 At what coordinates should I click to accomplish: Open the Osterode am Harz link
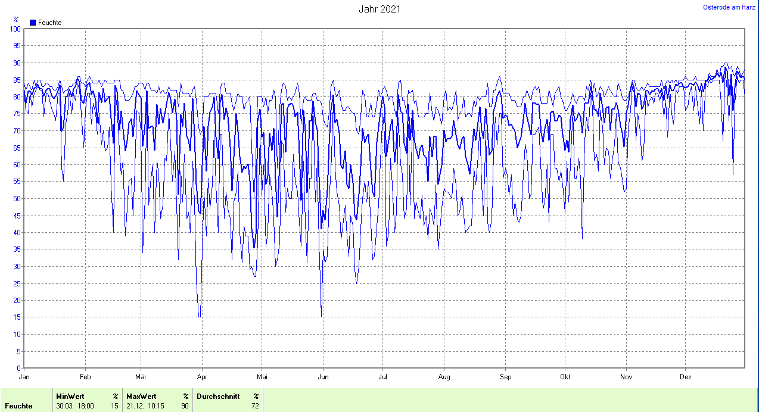point(729,7)
